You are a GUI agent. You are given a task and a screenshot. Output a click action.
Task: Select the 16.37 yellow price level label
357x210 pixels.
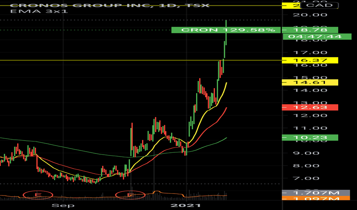pyautogui.click(x=310, y=60)
